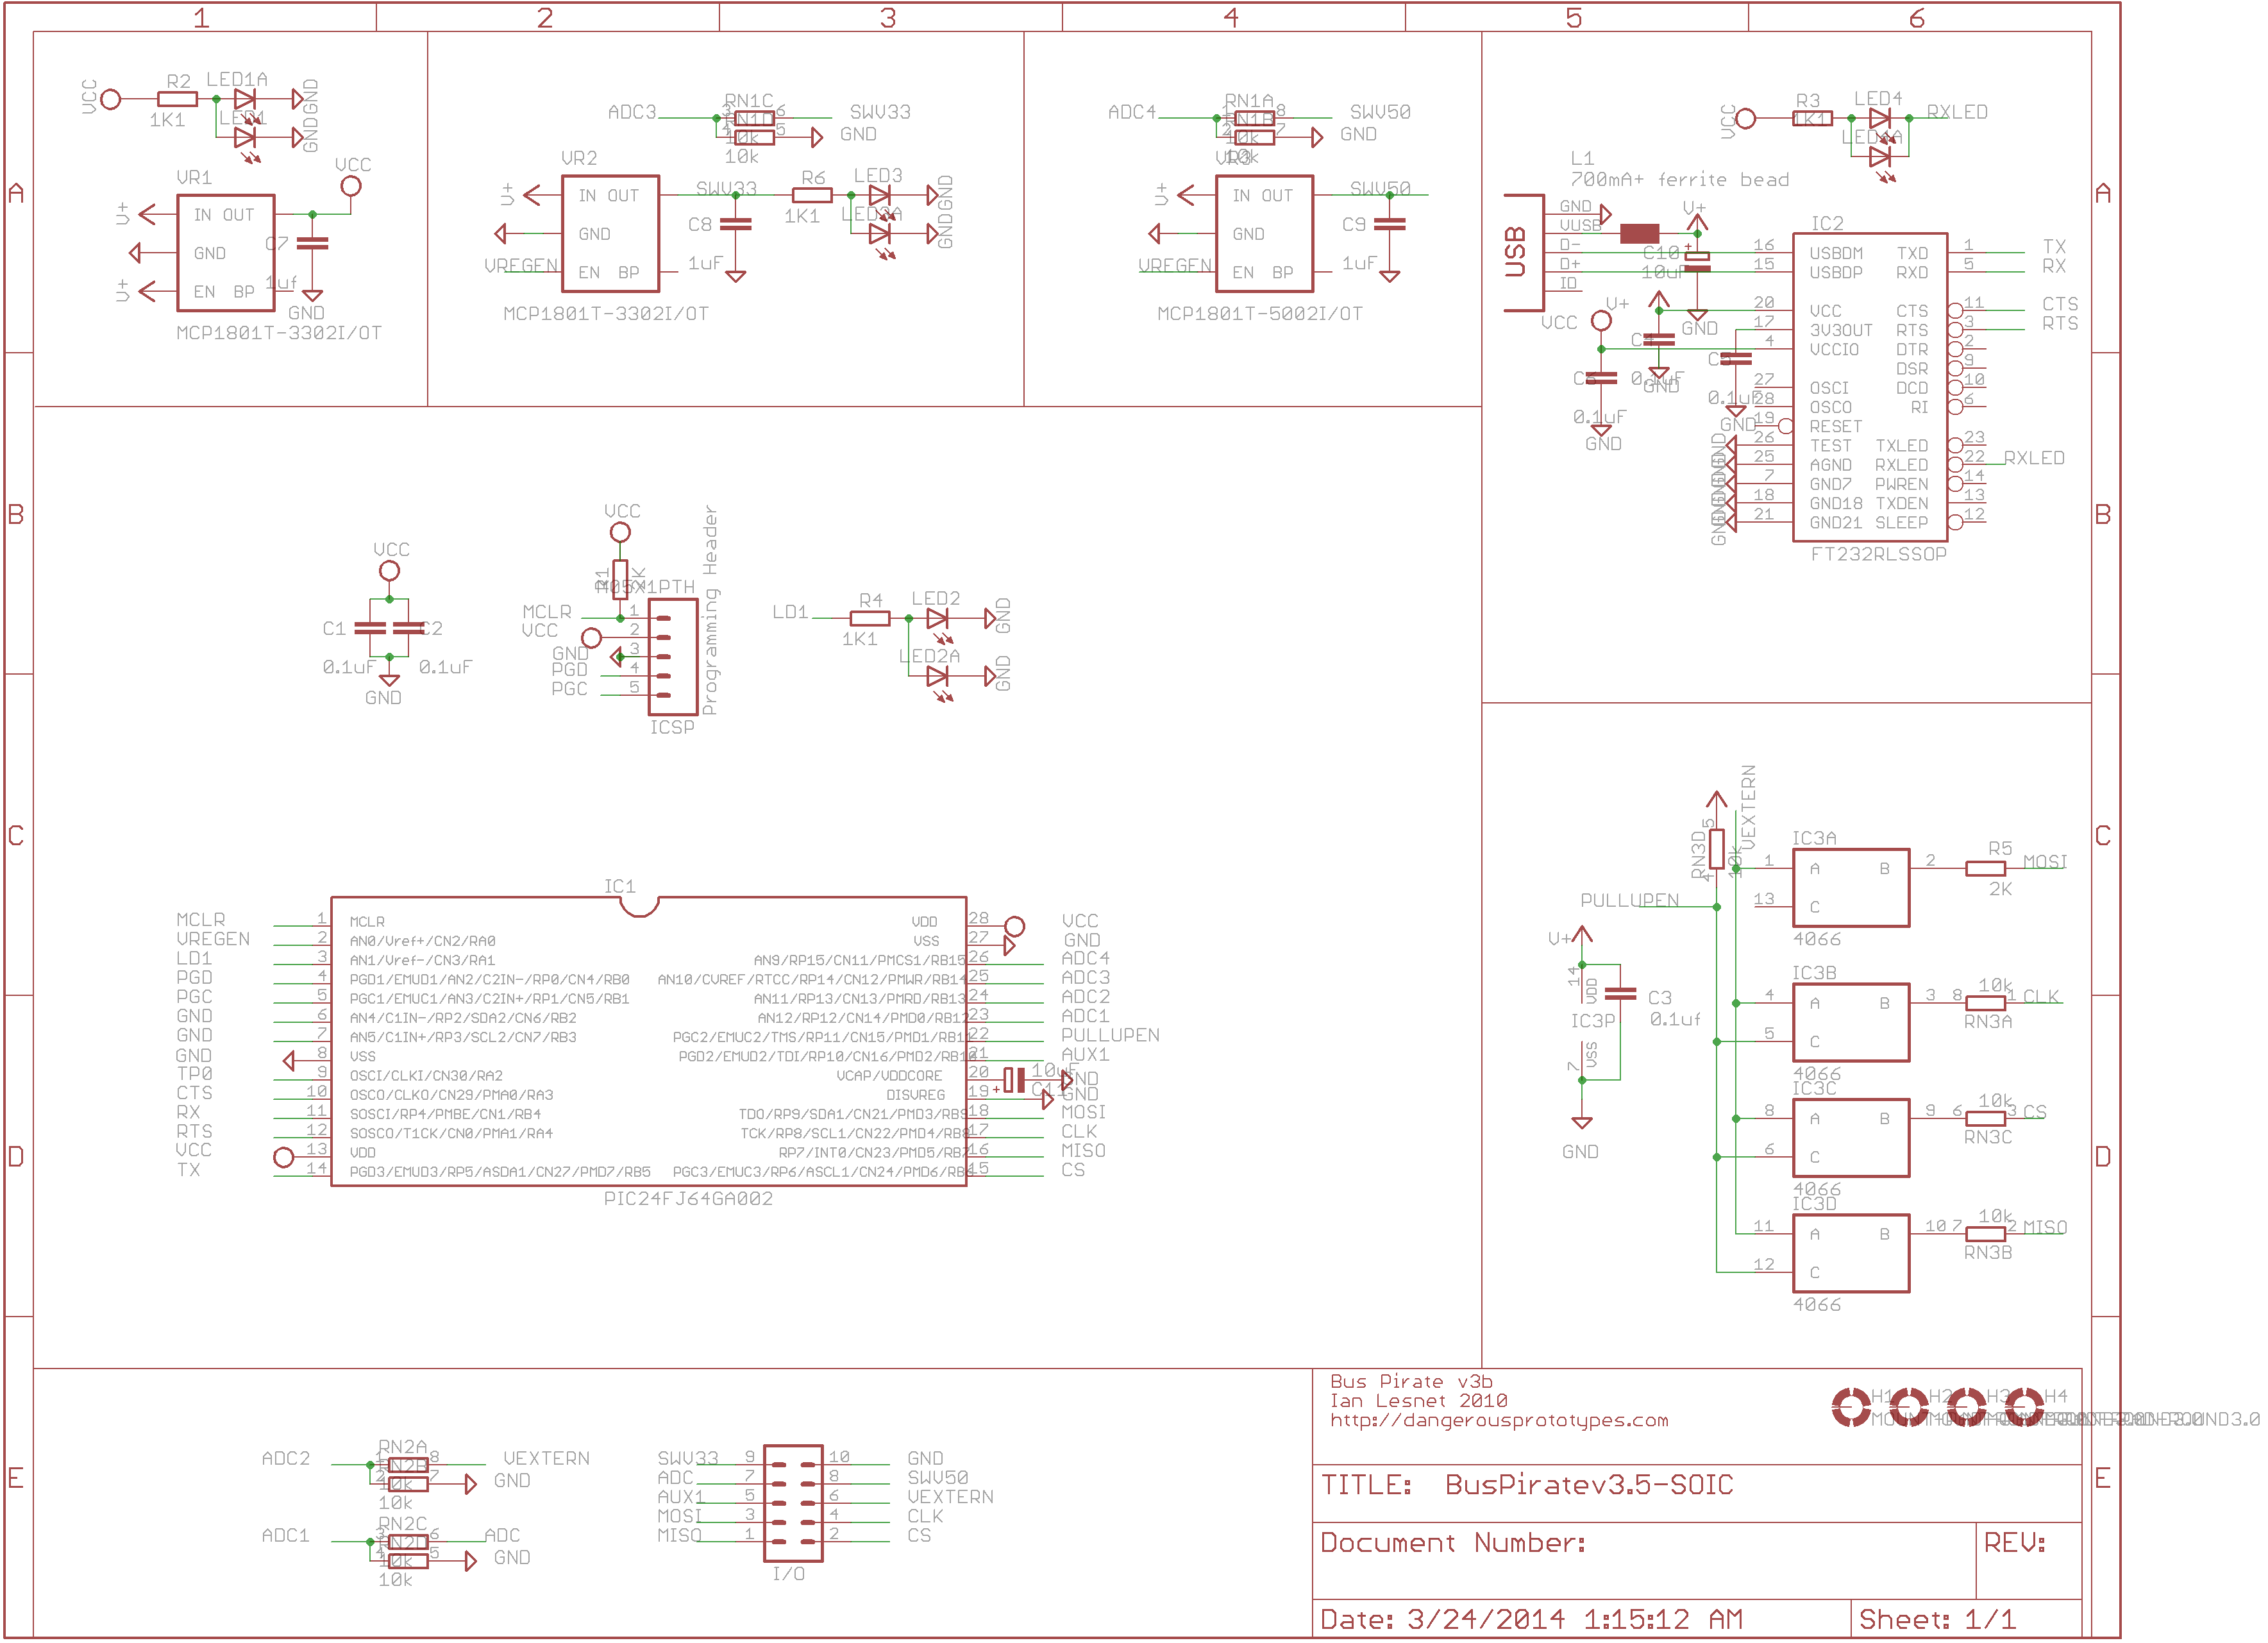
Task: Click the C9 capacitor symbol
Action: point(1390,224)
